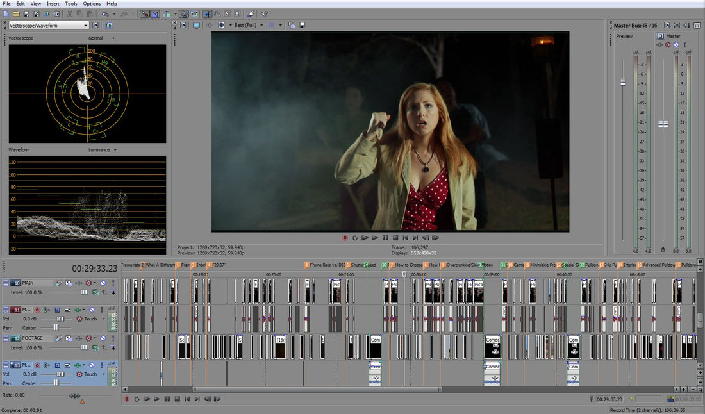Open the Best (Full) preview quality dropdown
705x414 pixels.
[261, 25]
